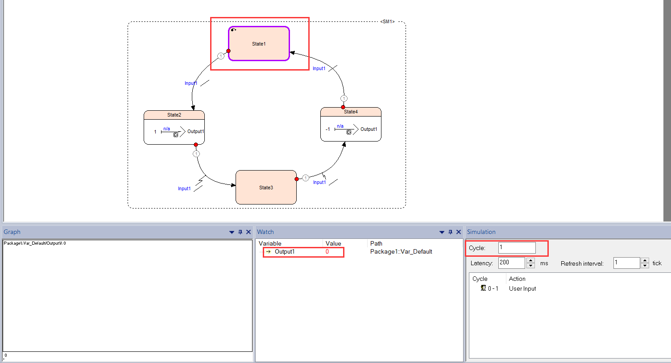Click the Refresh interval field
The height and width of the screenshot is (363, 671).
click(x=626, y=263)
